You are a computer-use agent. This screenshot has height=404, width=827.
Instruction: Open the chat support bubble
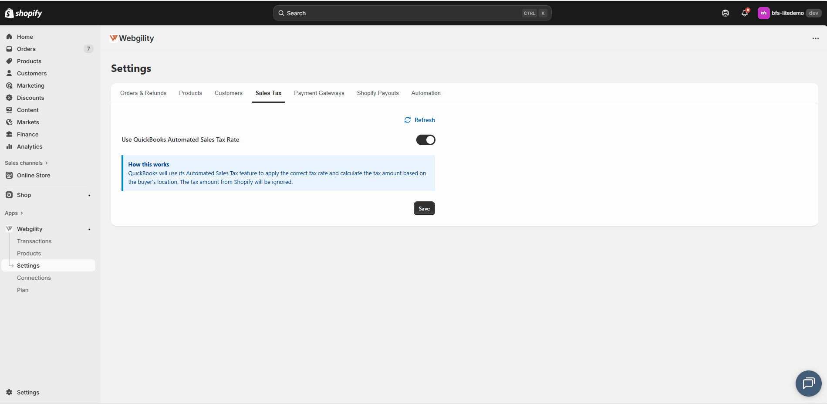[809, 384]
